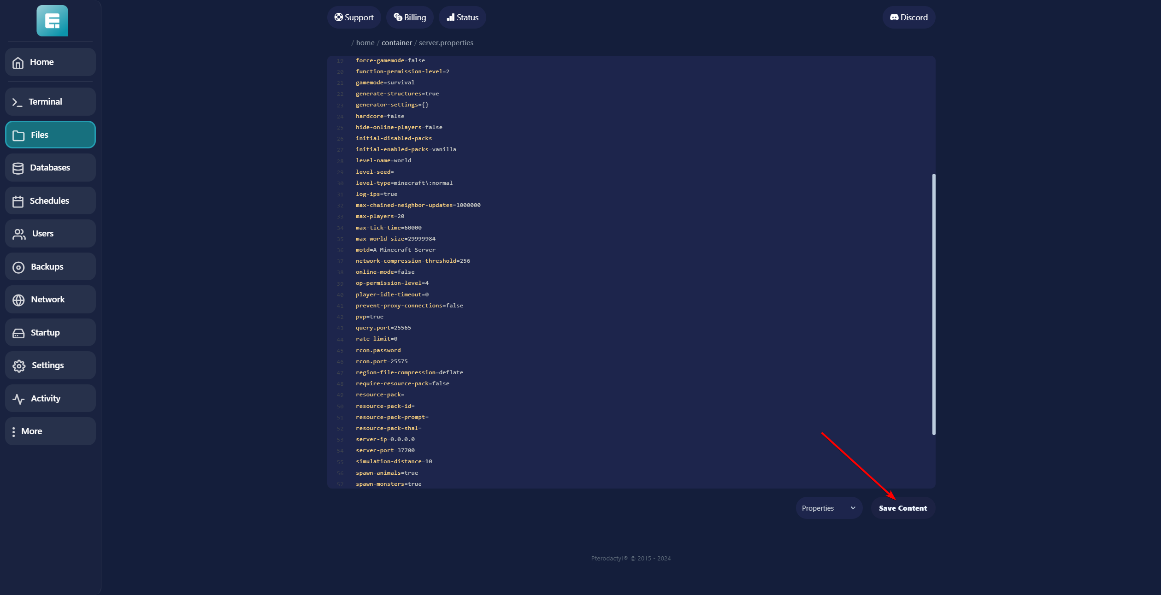Viewport: 1161px width, 595px height.
Task: Open the Home sidebar page
Action: 50,62
